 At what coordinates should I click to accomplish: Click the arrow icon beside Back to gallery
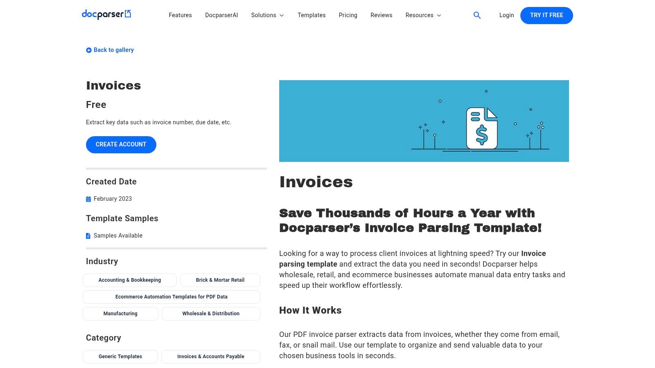88,50
